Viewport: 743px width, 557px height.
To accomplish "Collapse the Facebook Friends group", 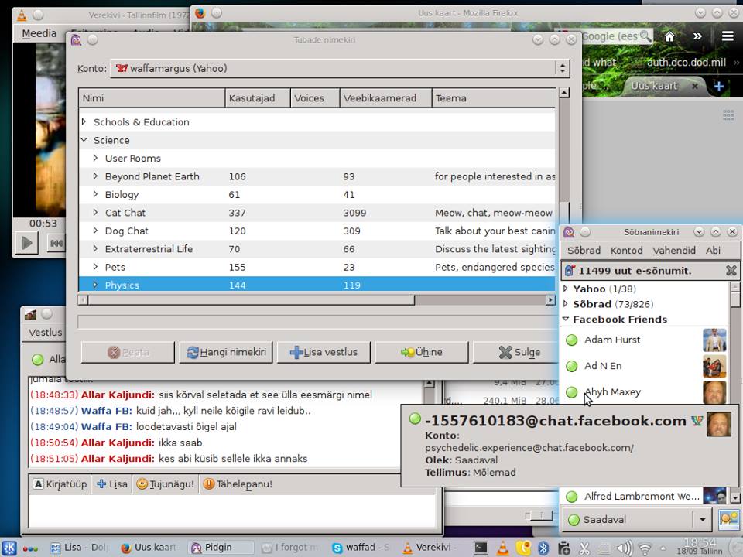I will click(565, 320).
